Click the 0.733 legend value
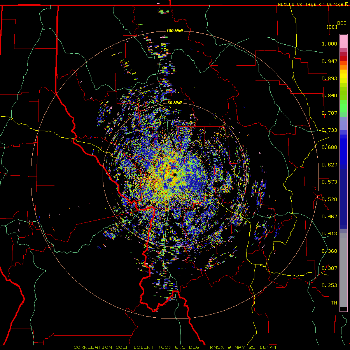The image size is (350, 350). tap(329, 130)
